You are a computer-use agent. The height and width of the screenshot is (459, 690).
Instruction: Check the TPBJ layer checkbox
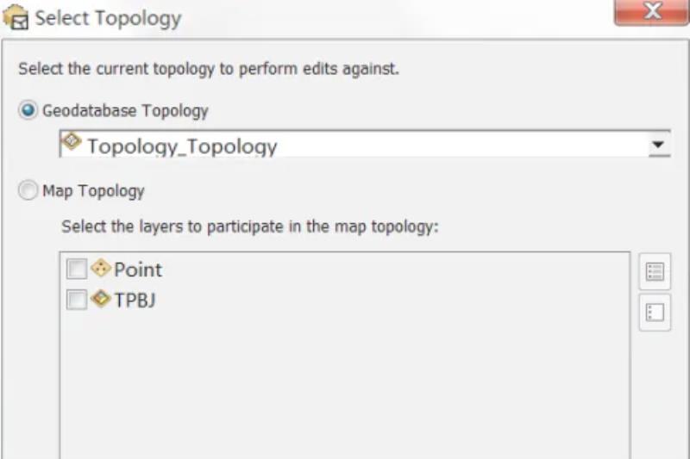coord(77,300)
